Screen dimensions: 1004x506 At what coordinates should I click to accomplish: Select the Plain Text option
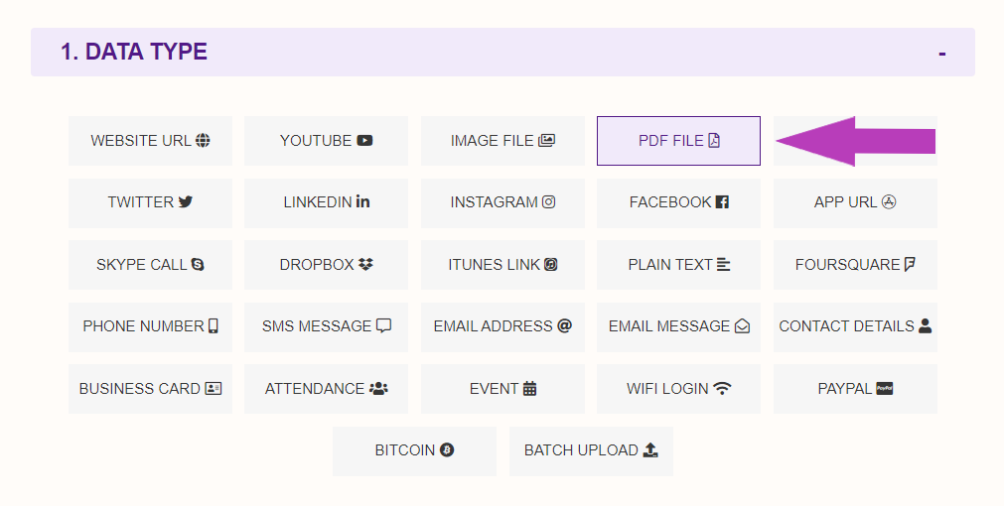coord(678,265)
